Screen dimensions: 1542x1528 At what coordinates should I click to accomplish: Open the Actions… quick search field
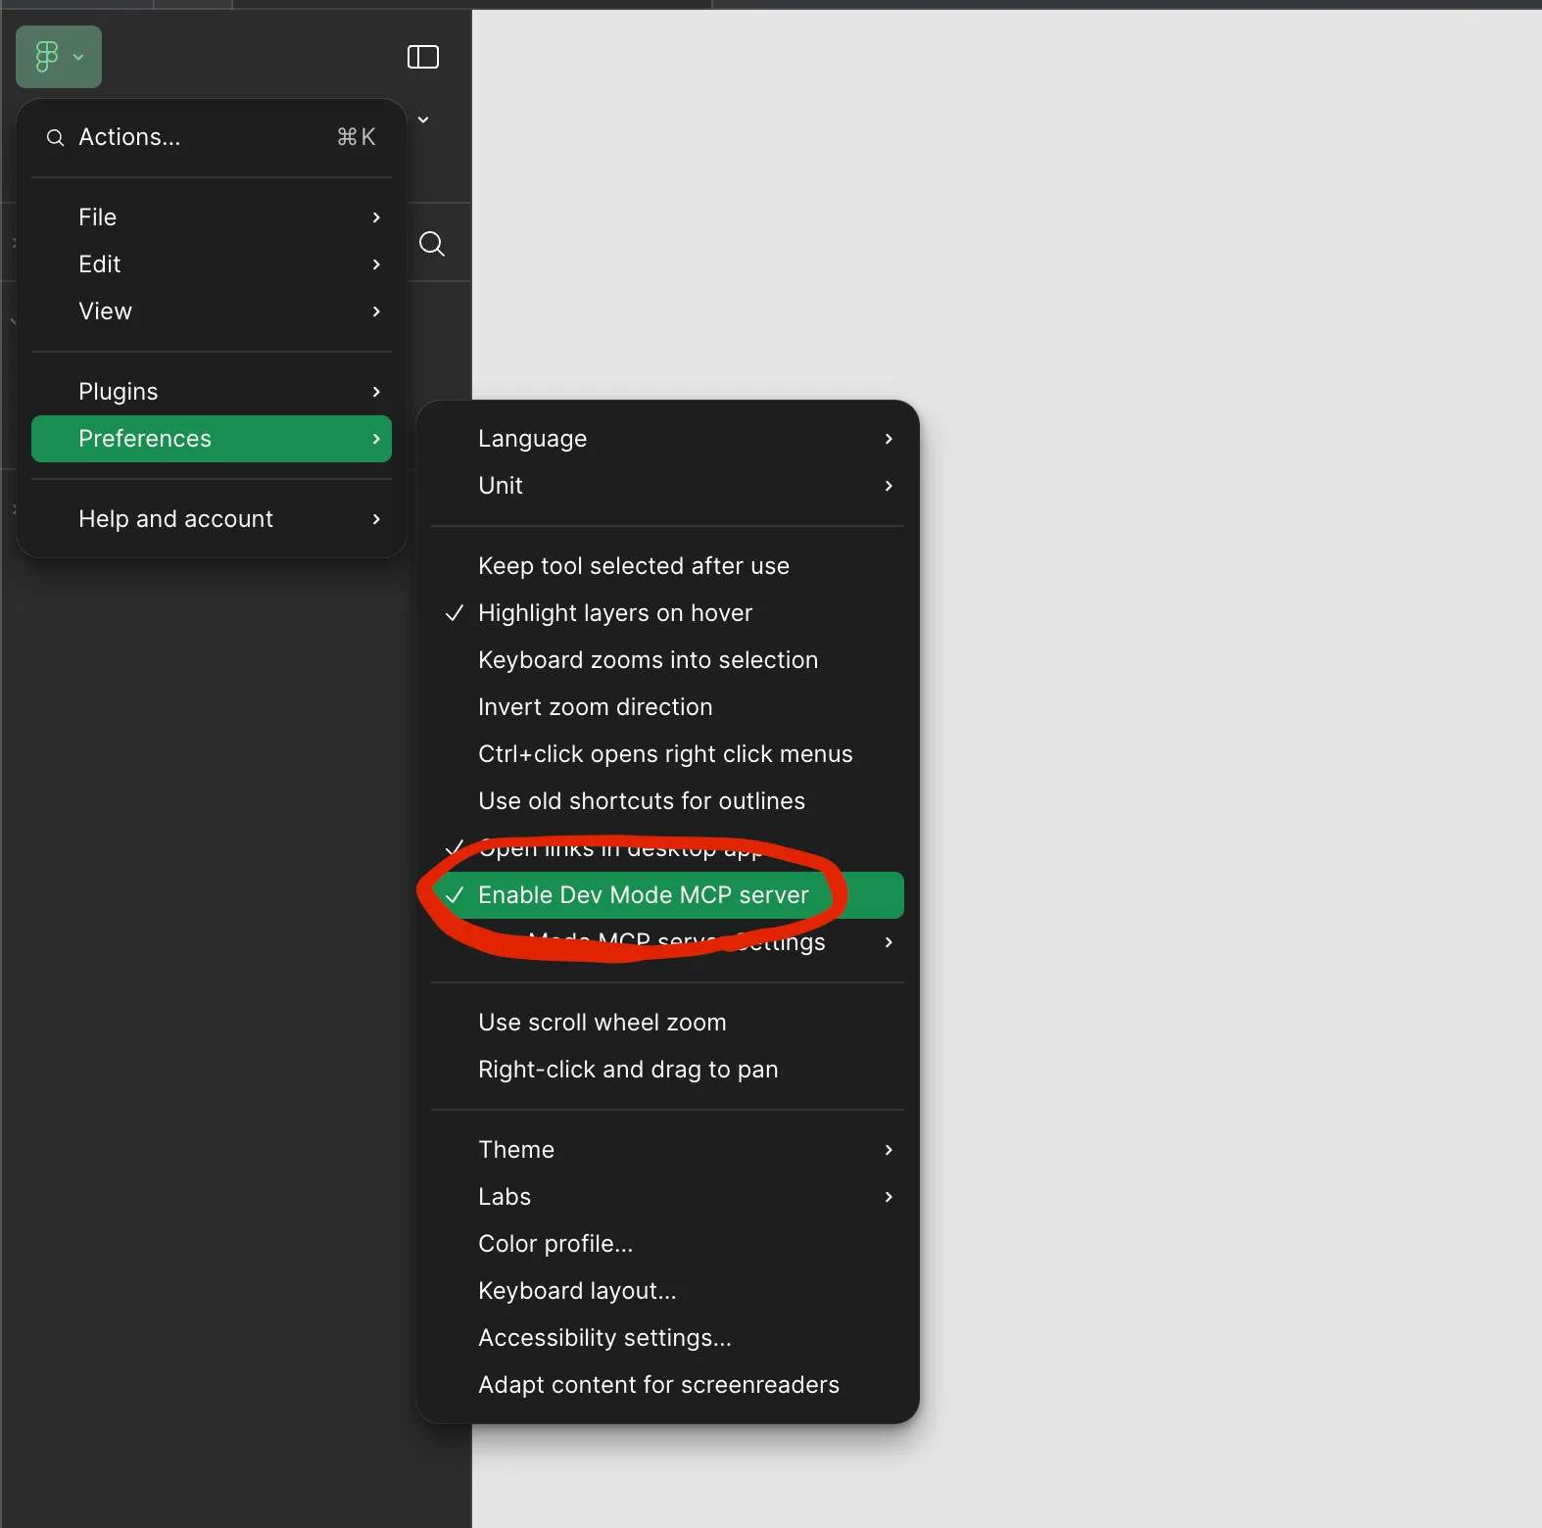point(212,137)
